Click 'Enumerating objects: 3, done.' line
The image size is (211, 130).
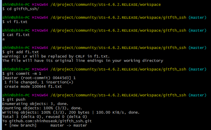click(x=35, y=104)
